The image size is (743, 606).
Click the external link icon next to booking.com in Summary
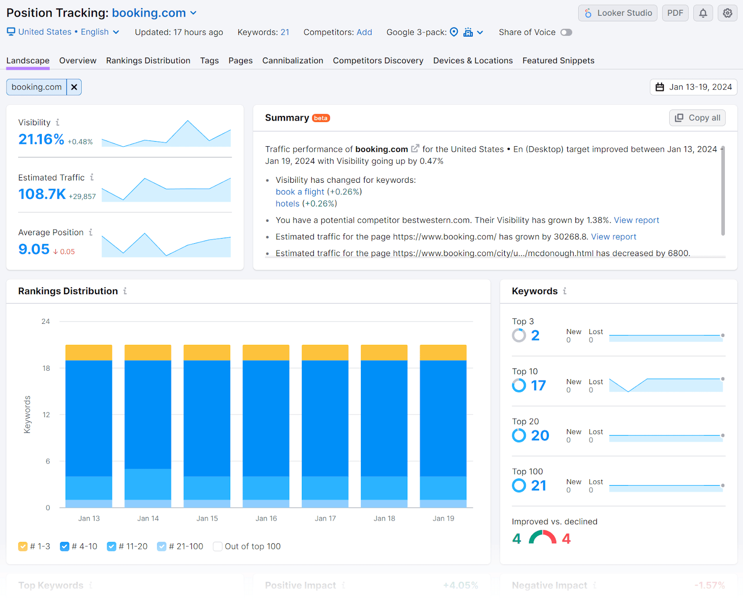[415, 148]
